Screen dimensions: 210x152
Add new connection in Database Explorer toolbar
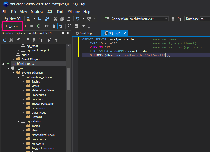click(x=27, y=40)
